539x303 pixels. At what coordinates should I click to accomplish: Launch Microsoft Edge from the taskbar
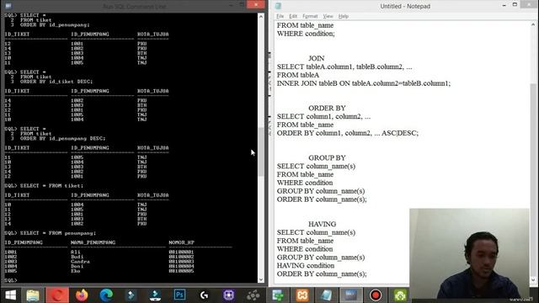tap(106, 295)
